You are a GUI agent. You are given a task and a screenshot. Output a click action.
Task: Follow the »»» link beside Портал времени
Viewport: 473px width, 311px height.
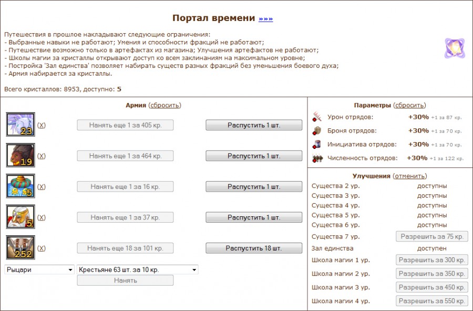tap(266, 19)
